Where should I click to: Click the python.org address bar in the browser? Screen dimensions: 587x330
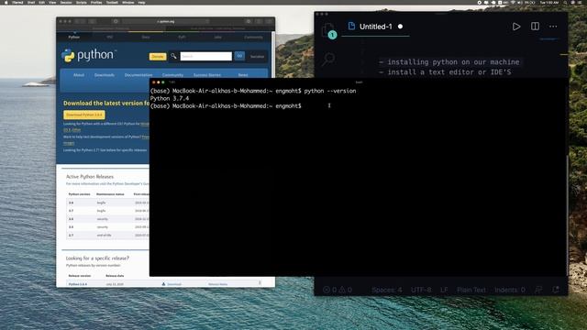tap(165, 21)
